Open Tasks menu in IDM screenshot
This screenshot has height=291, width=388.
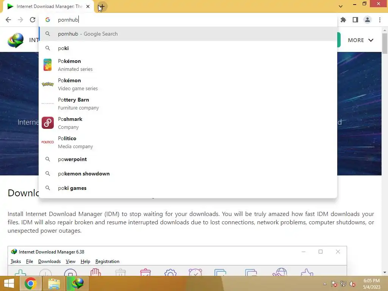[16, 261]
